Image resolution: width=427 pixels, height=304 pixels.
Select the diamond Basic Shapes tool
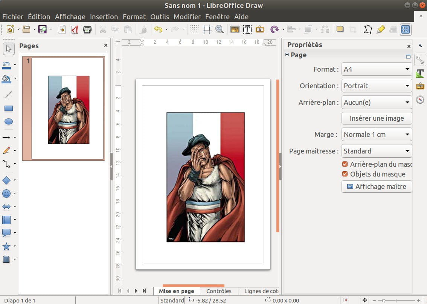[6, 180]
